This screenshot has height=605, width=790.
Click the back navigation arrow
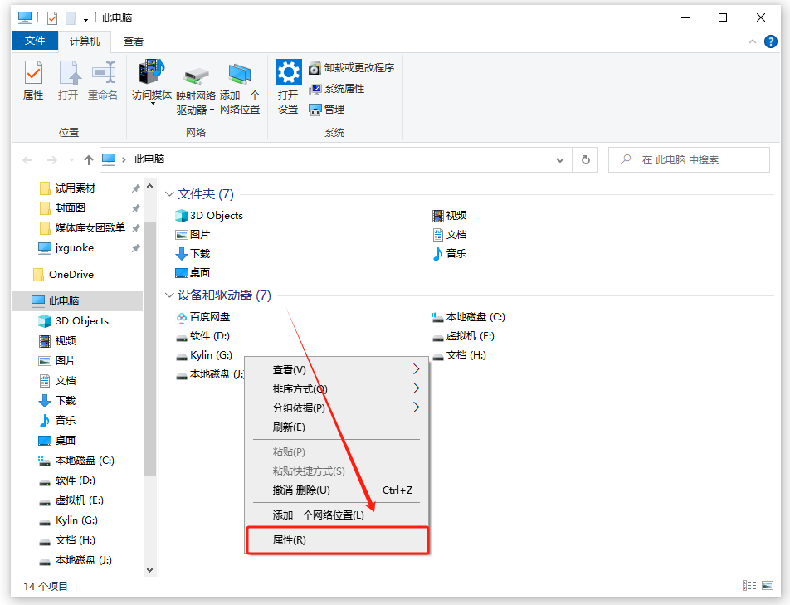(27, 159)
